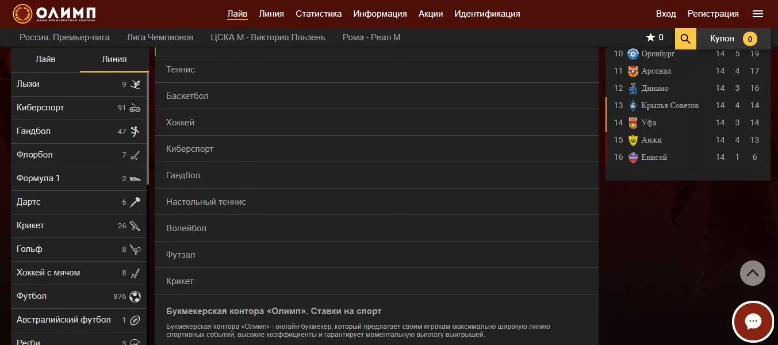Open the Россия. Премьер-лига quick link
This screenshot has width=778, height=345.
(64, 37)
